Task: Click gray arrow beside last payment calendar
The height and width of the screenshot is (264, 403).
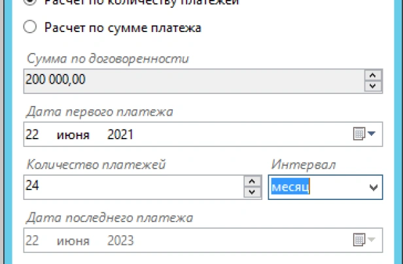Action: 372,240
